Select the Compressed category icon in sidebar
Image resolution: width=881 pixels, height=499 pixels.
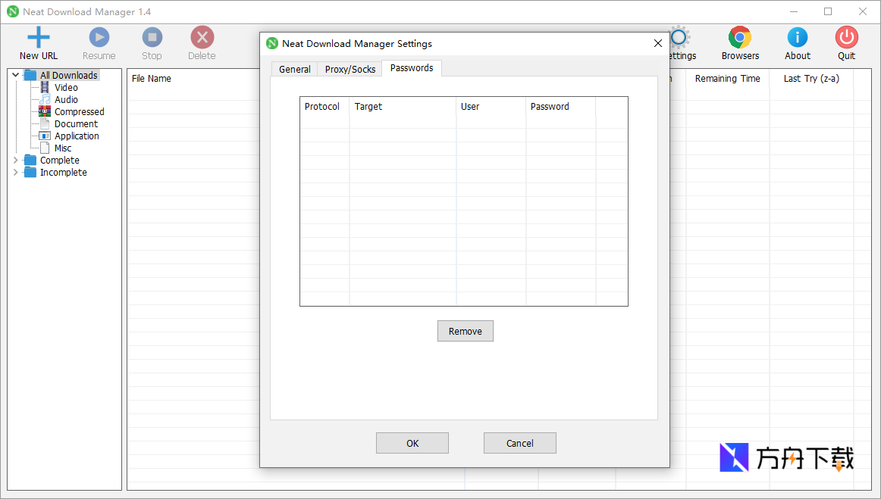(x=45, y=111)
